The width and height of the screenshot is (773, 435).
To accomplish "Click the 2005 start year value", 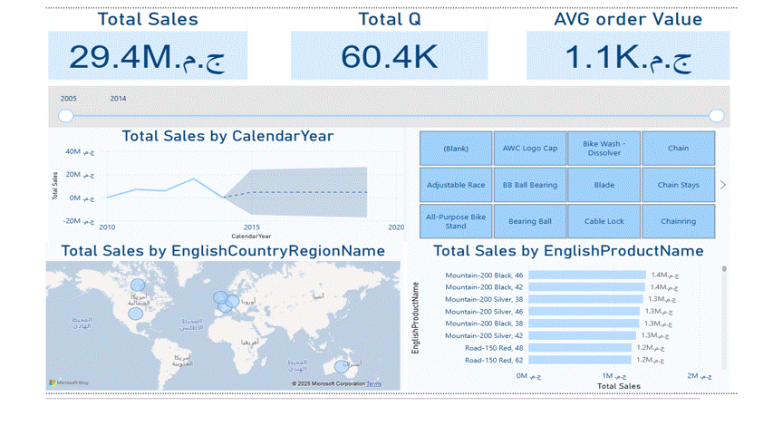I will click(x=69, y=99).
